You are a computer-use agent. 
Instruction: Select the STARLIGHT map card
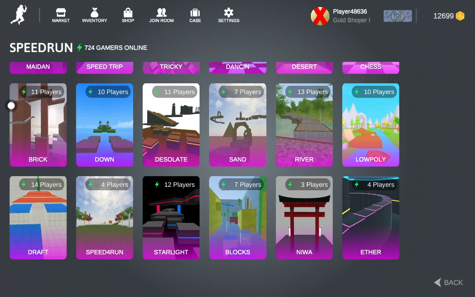pos(171,218)
